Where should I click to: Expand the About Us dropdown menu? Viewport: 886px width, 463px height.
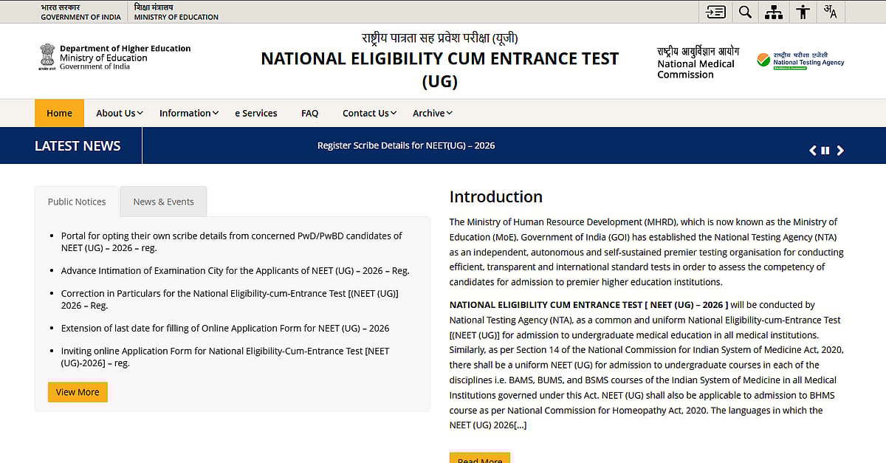click(x=119, y=113)
